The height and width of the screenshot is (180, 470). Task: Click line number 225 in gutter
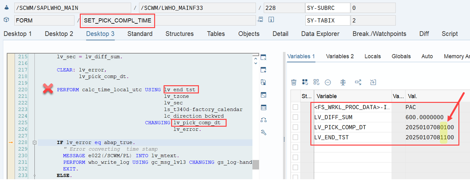23,123
